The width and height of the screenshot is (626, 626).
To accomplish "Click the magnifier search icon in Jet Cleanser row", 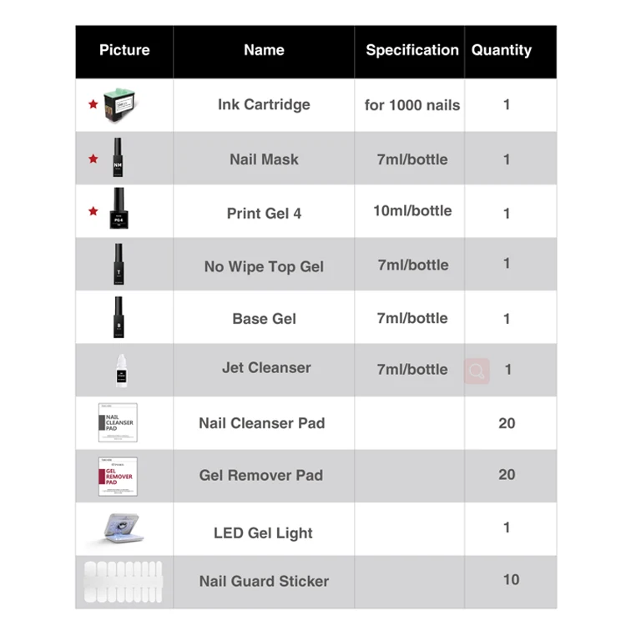I will pyautogui.click(x=477, y=371).
